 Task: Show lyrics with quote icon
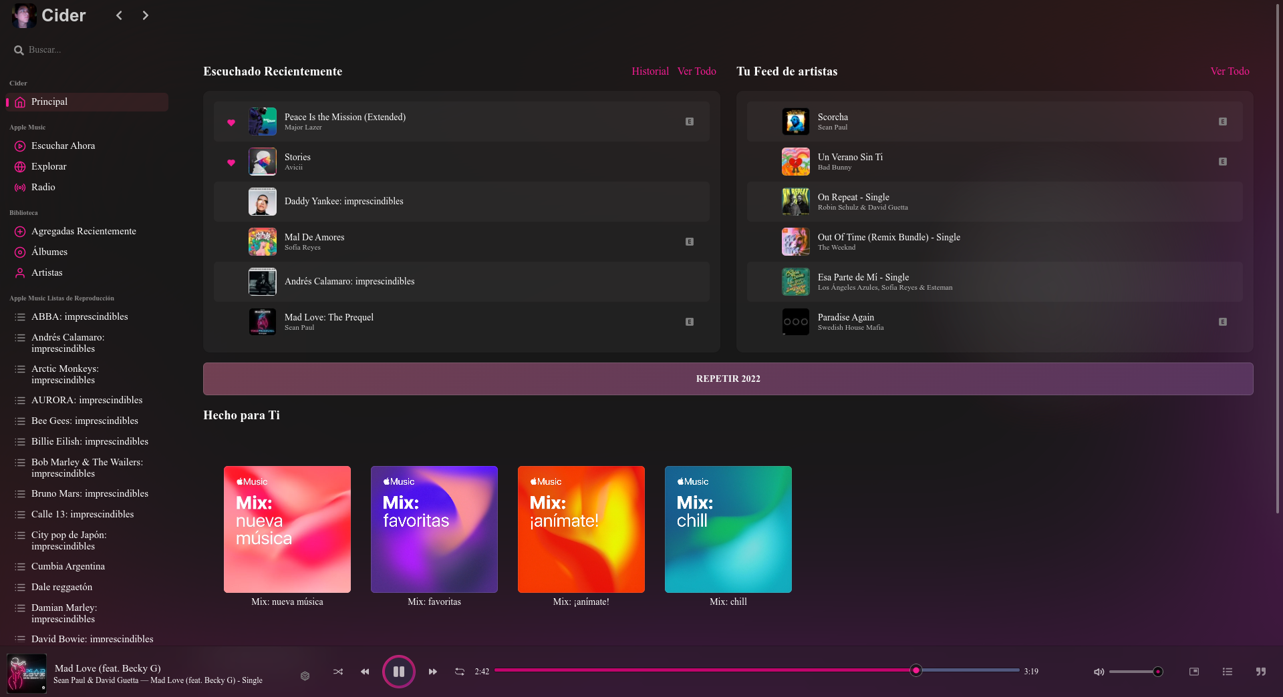click(x=1261, y=672)
